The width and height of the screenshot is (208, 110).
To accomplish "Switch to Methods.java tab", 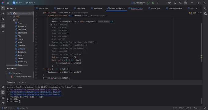I will (61, 8).
